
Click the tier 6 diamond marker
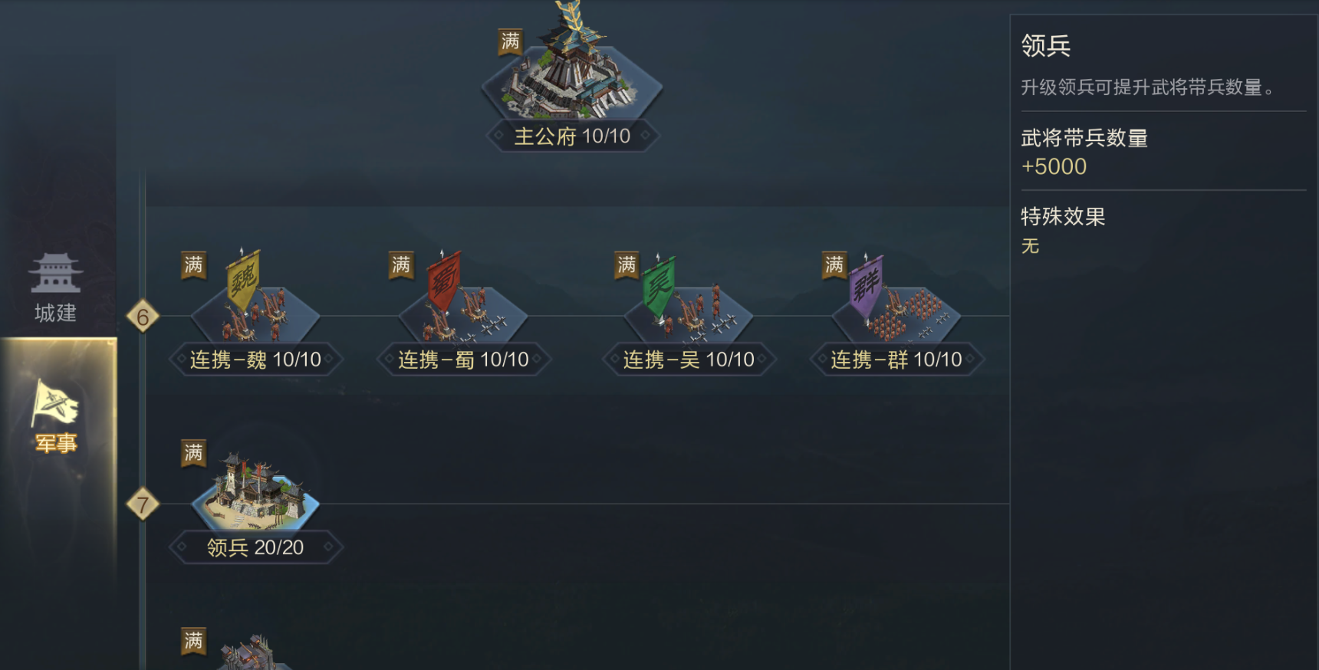(143, 316)
